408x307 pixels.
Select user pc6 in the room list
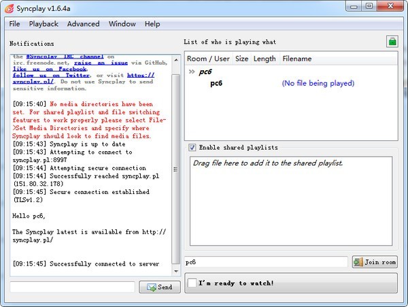[216, 84]
